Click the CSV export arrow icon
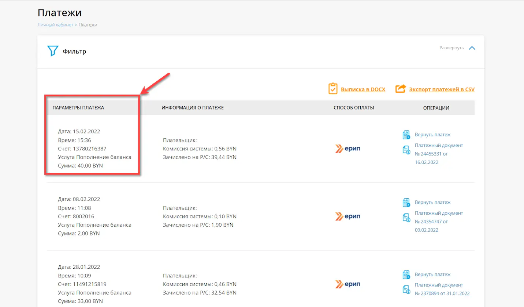The image size is (524, 307). 401,89
